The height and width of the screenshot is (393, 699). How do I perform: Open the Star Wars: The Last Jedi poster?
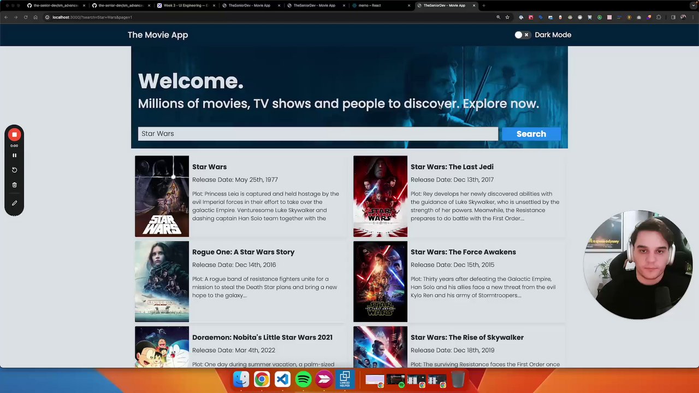[x=380, y=196]
